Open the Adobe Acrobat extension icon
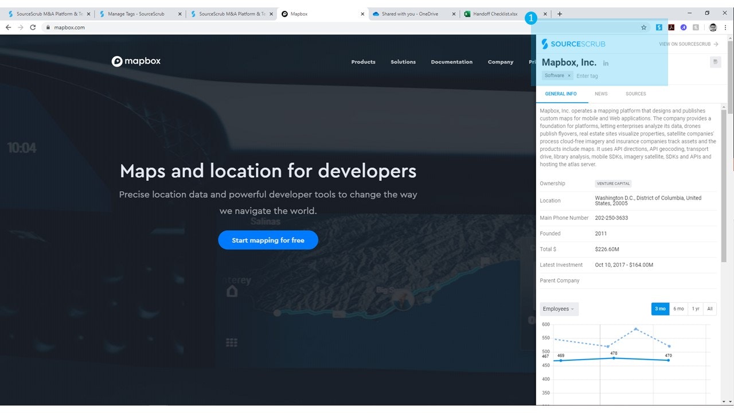The height and width of the screenshot is (413, 734). (x=671, y=27)
